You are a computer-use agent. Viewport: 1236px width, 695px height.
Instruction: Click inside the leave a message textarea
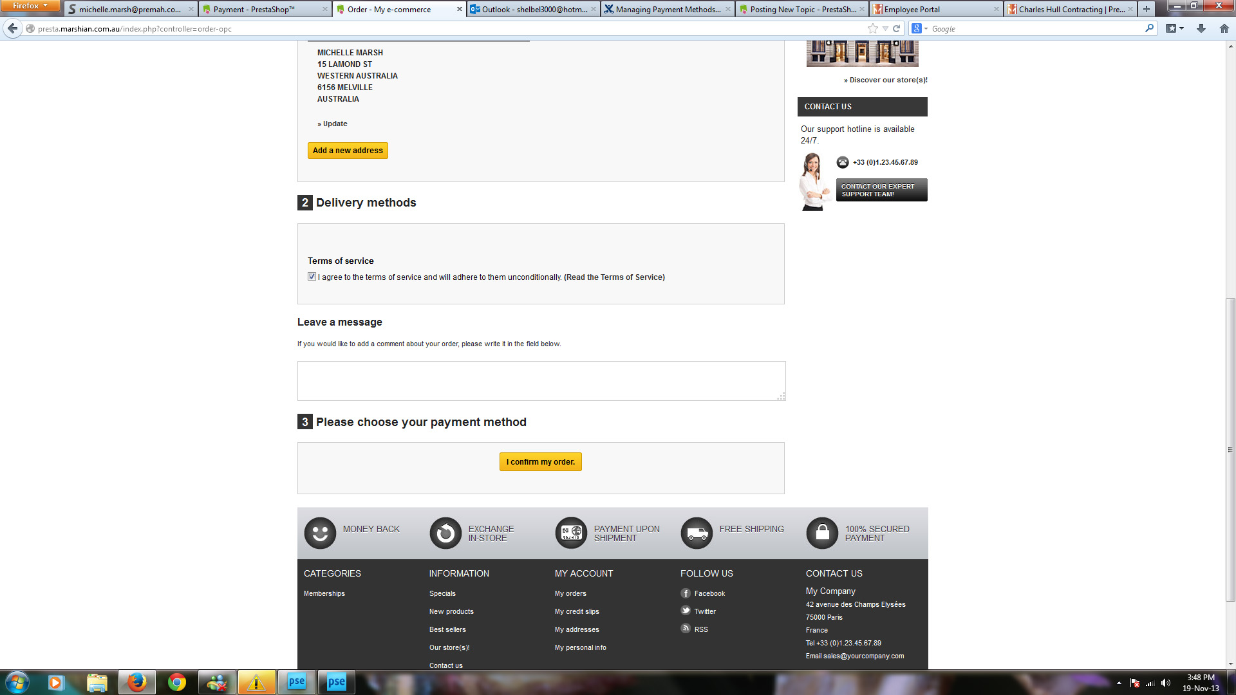coord(541,381)
